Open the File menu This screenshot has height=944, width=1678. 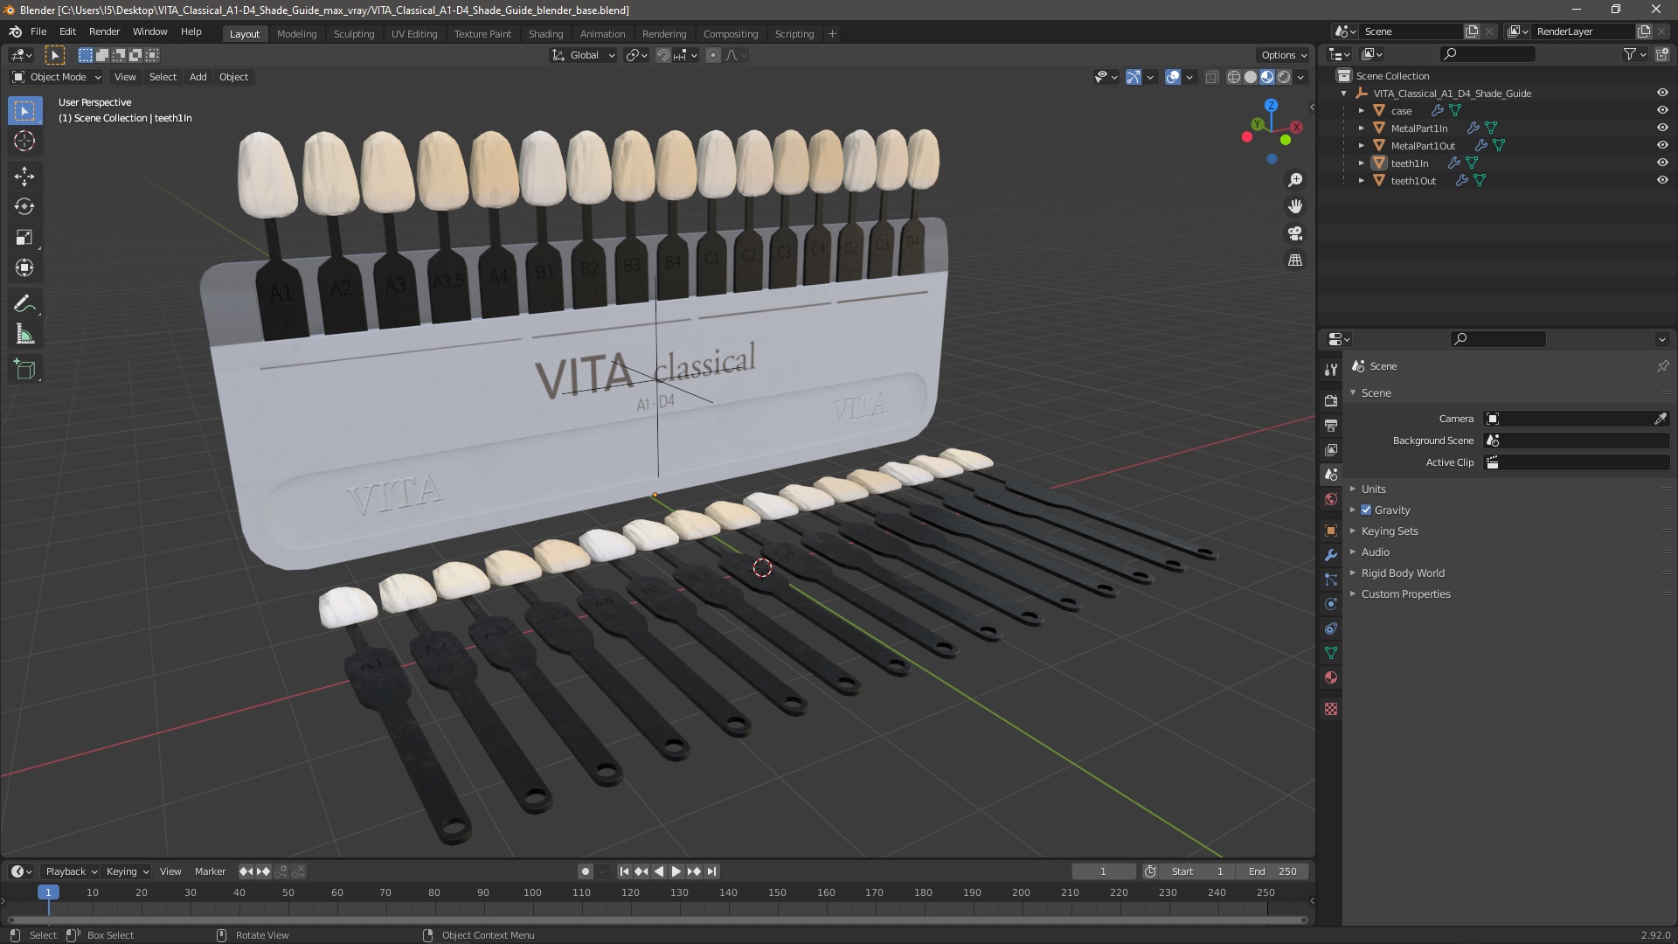point(38,31)
